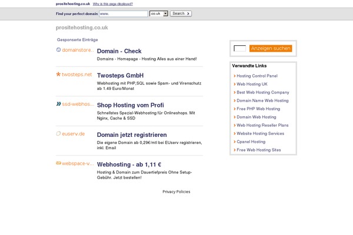Open Cpanel Hosting related link
This screenshot has width=353, height=235.
pyautogui.click(x=251, y=142)
